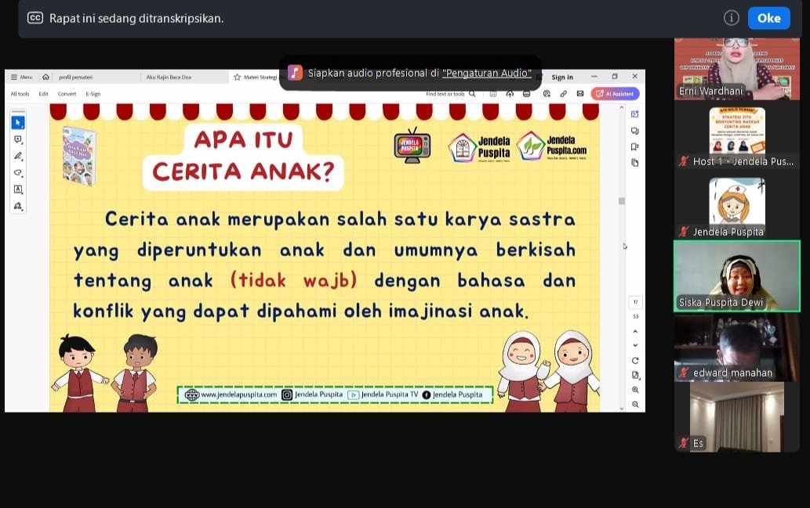Choose the add comment tool
The height and width of the screenshot is (508, 810).
pyautogui.click(x=18, y=140)
